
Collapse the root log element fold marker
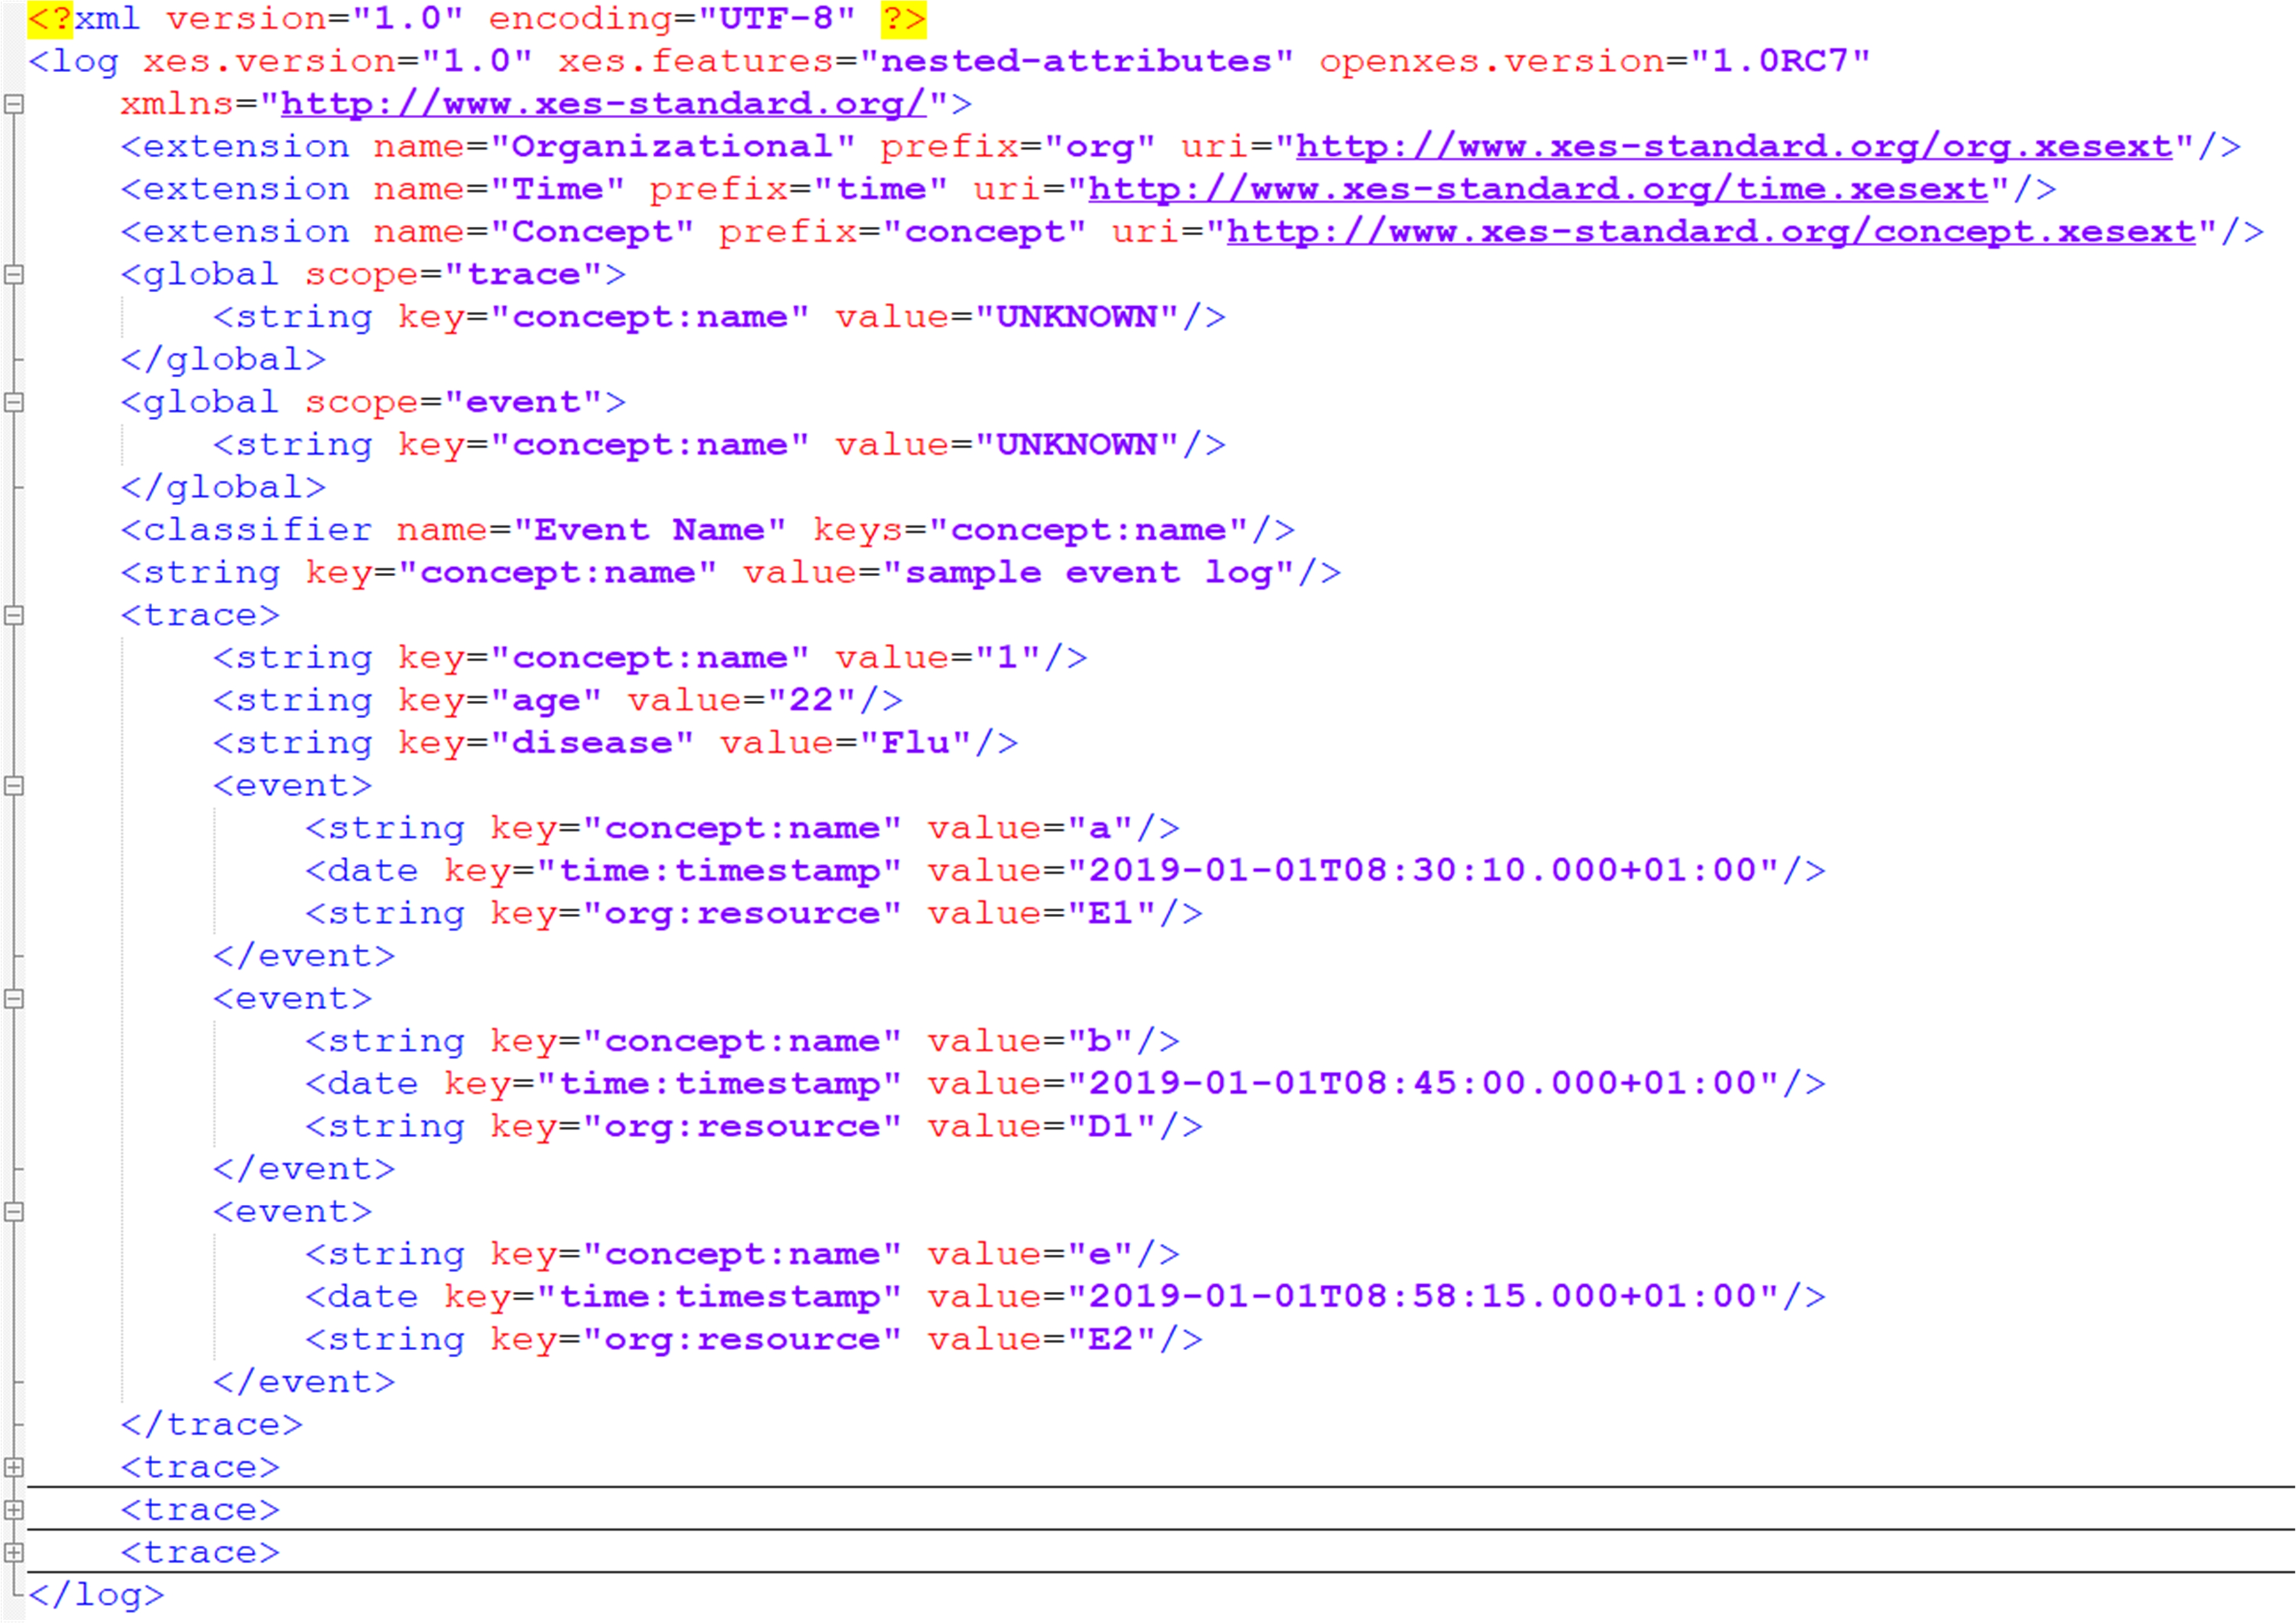coord(14,104)
